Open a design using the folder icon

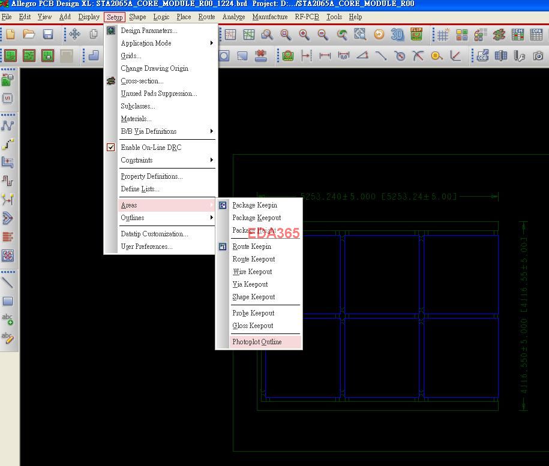[x=29, y=34]
